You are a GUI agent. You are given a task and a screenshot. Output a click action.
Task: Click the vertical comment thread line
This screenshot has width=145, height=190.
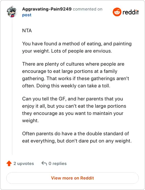pos(12,86)
